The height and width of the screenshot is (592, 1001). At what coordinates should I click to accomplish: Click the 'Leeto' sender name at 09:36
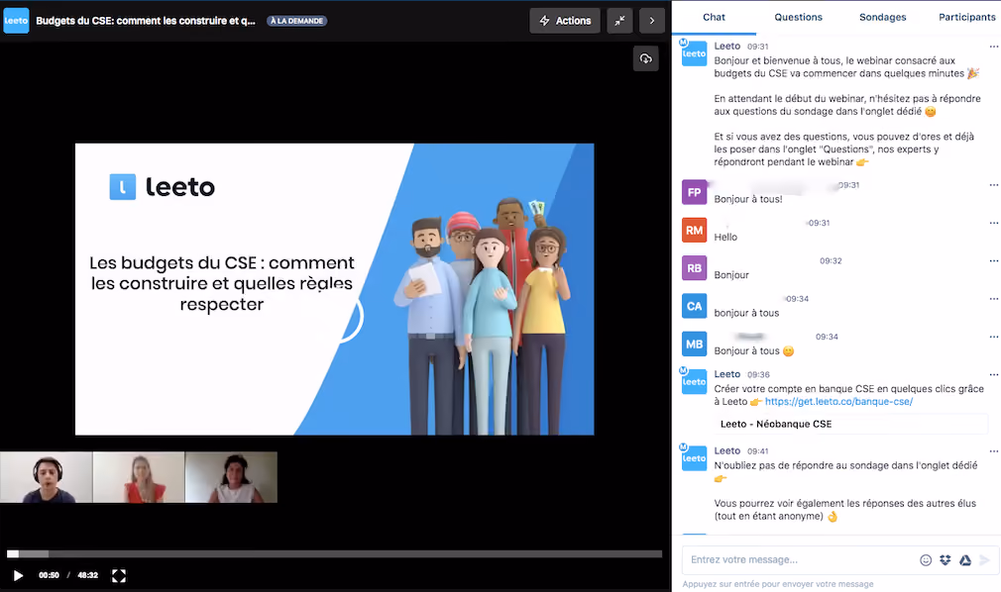point(727,374)
